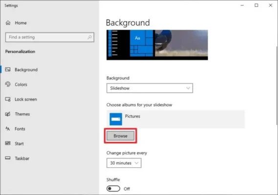The image size is (278, 195).
Task: Open the Background Slideshow dropdown
Action: tap(150, 88)
